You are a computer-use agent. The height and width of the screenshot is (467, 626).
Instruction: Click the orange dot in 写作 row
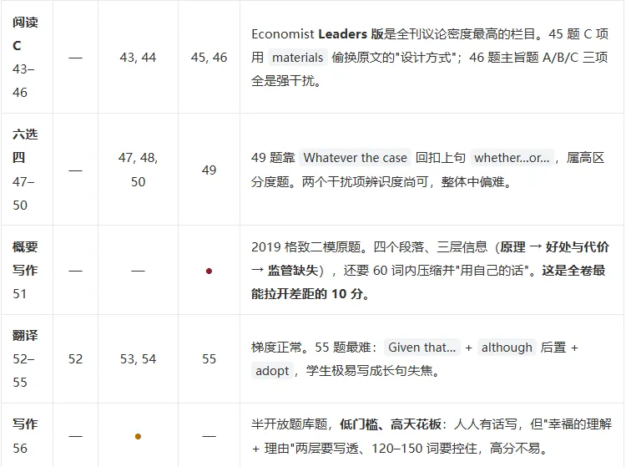138,436
